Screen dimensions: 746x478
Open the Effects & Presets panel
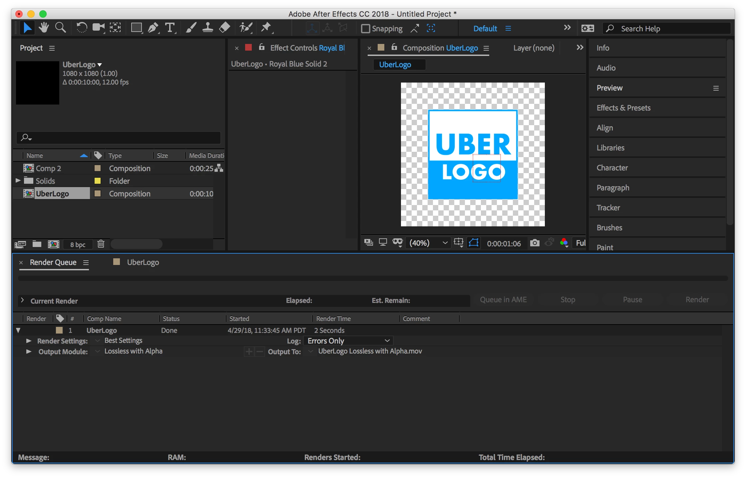(623, 108)
